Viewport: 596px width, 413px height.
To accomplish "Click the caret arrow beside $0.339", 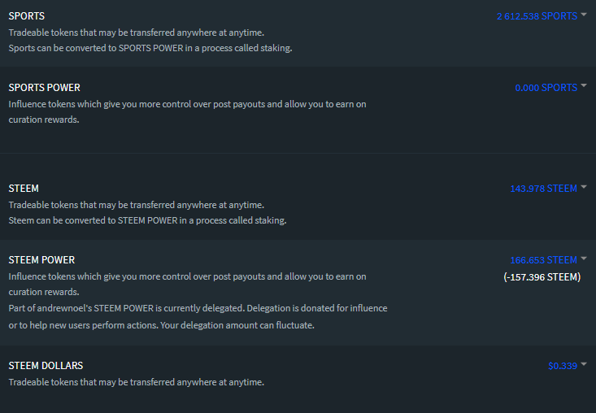I will click(x=584, y=365).
